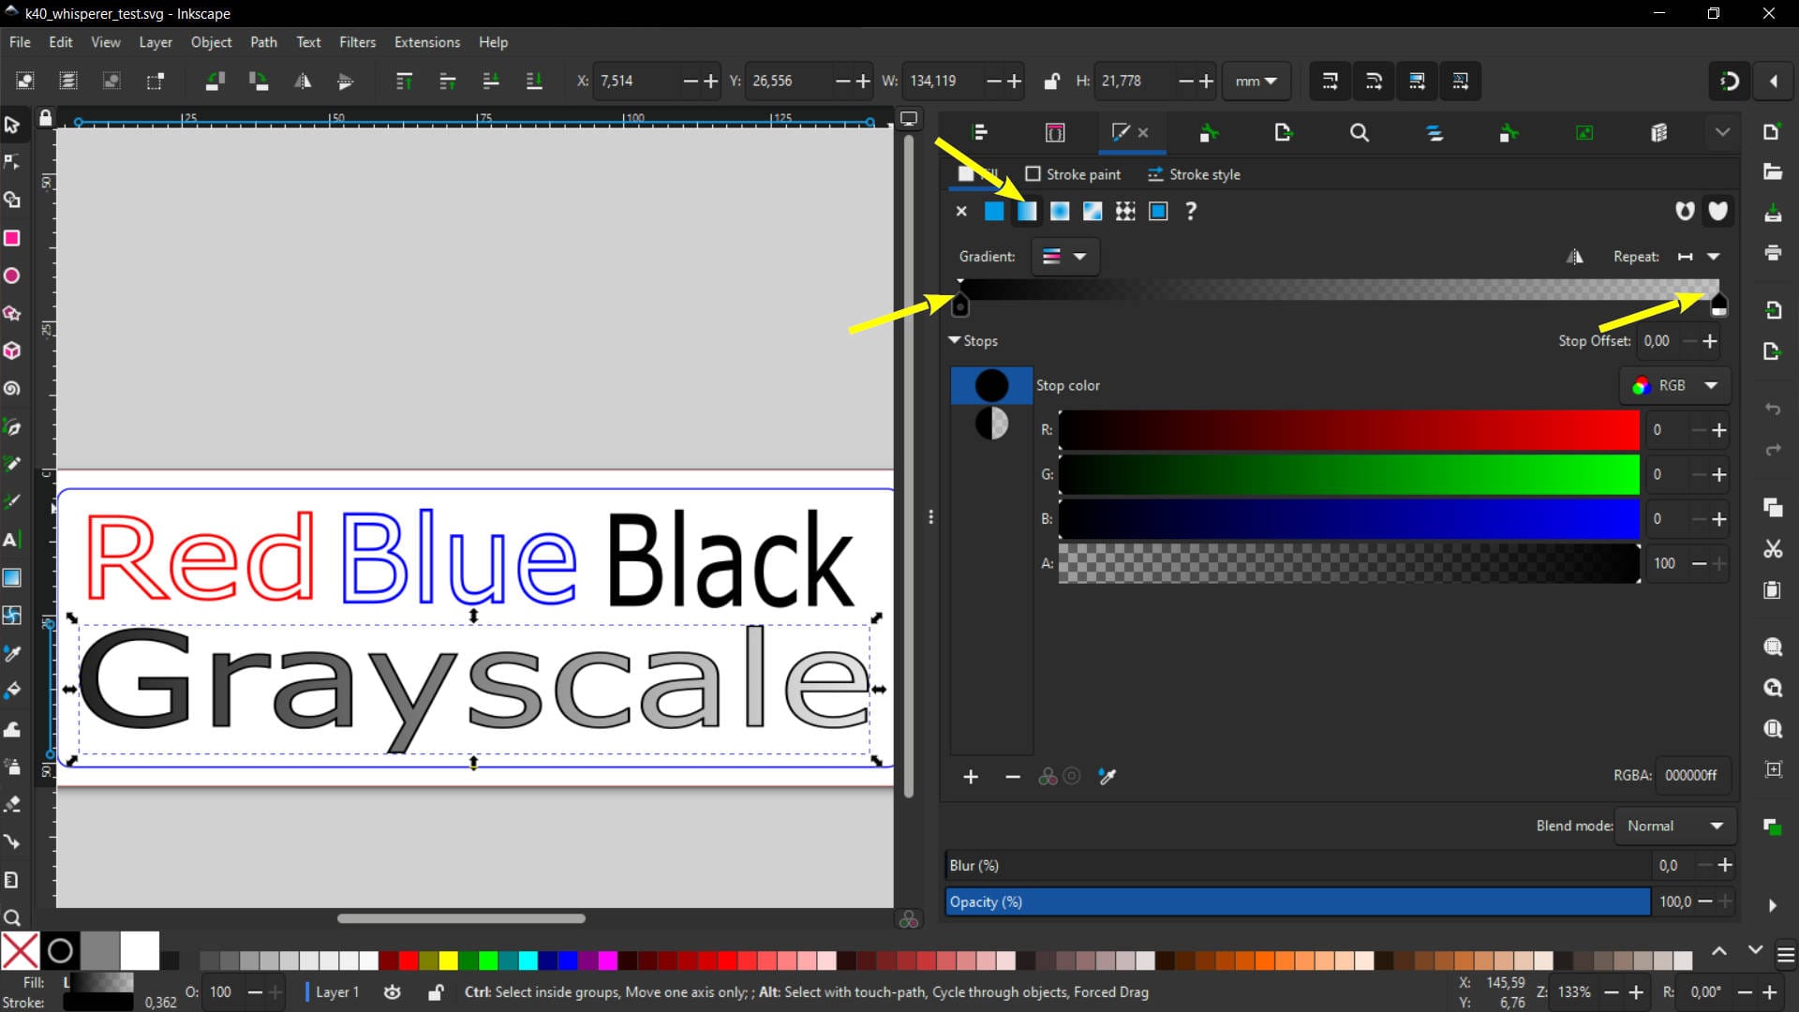Select the Gradient tool
1799x1012 pixels.
[12, 578]
